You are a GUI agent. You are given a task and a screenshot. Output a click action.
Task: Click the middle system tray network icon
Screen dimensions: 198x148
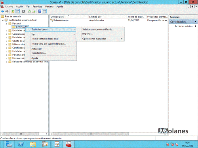[172, 144]
